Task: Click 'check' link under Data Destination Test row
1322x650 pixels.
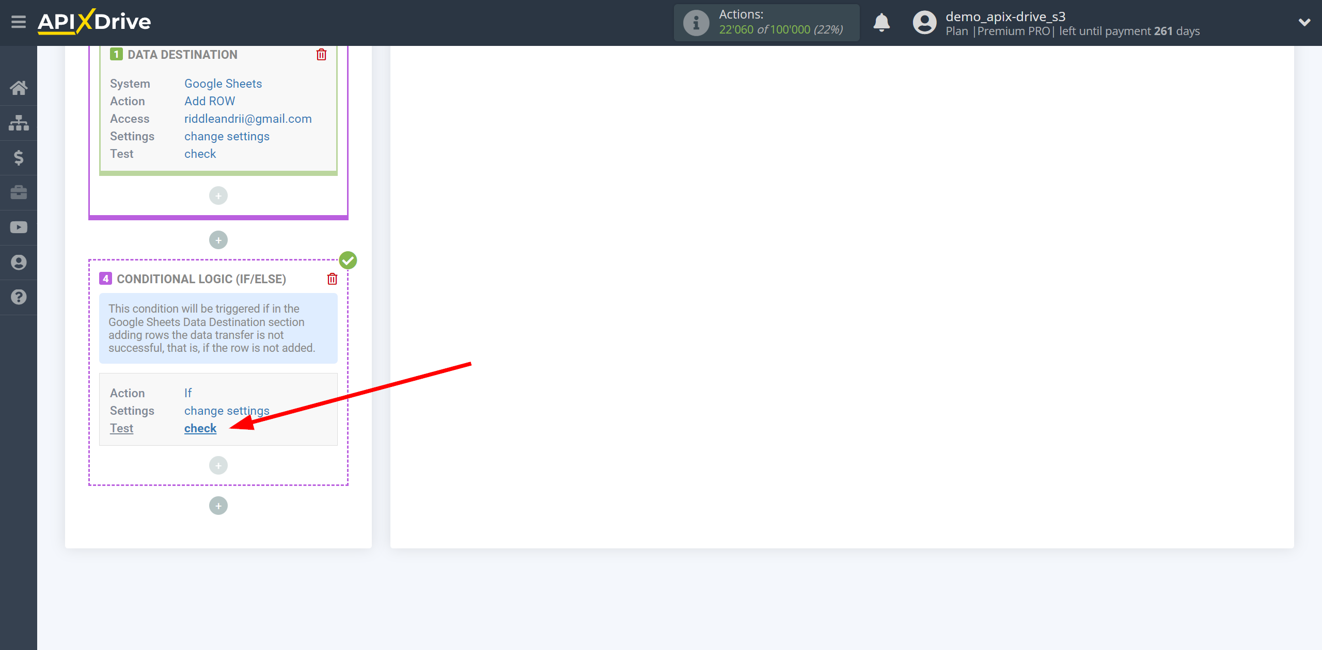Action: click(200, 153)
